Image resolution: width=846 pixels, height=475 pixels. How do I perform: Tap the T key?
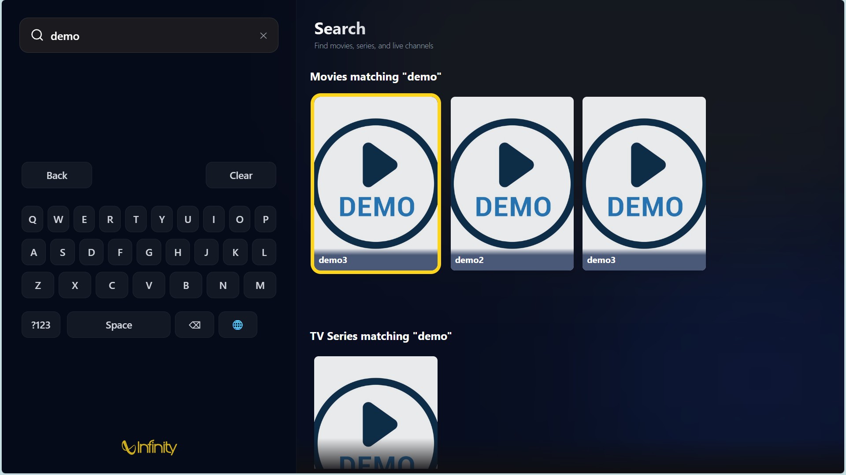pyautogui.click(x=136, y=219)
